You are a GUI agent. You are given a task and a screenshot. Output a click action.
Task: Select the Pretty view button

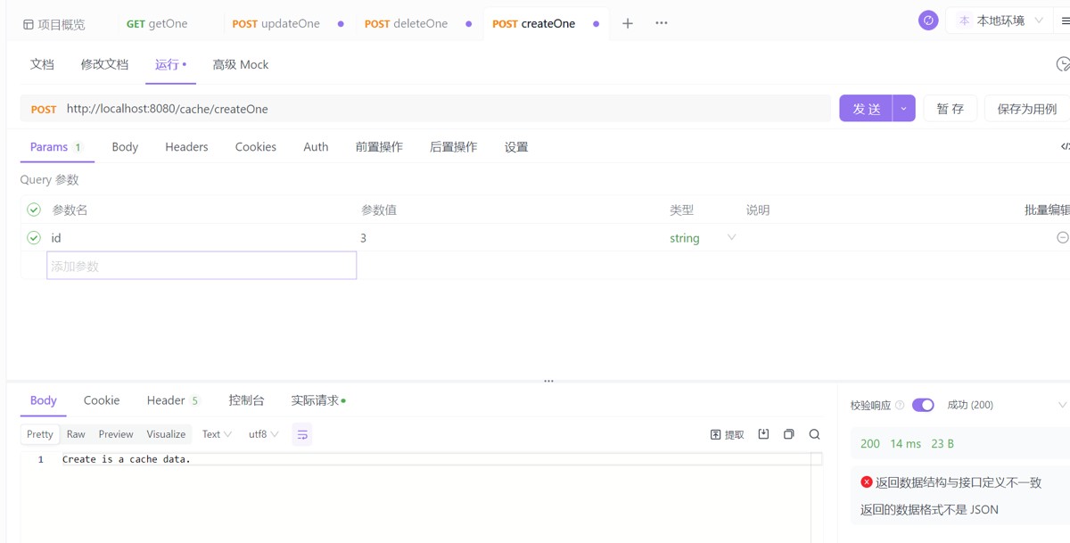click(x=40, y=434)
